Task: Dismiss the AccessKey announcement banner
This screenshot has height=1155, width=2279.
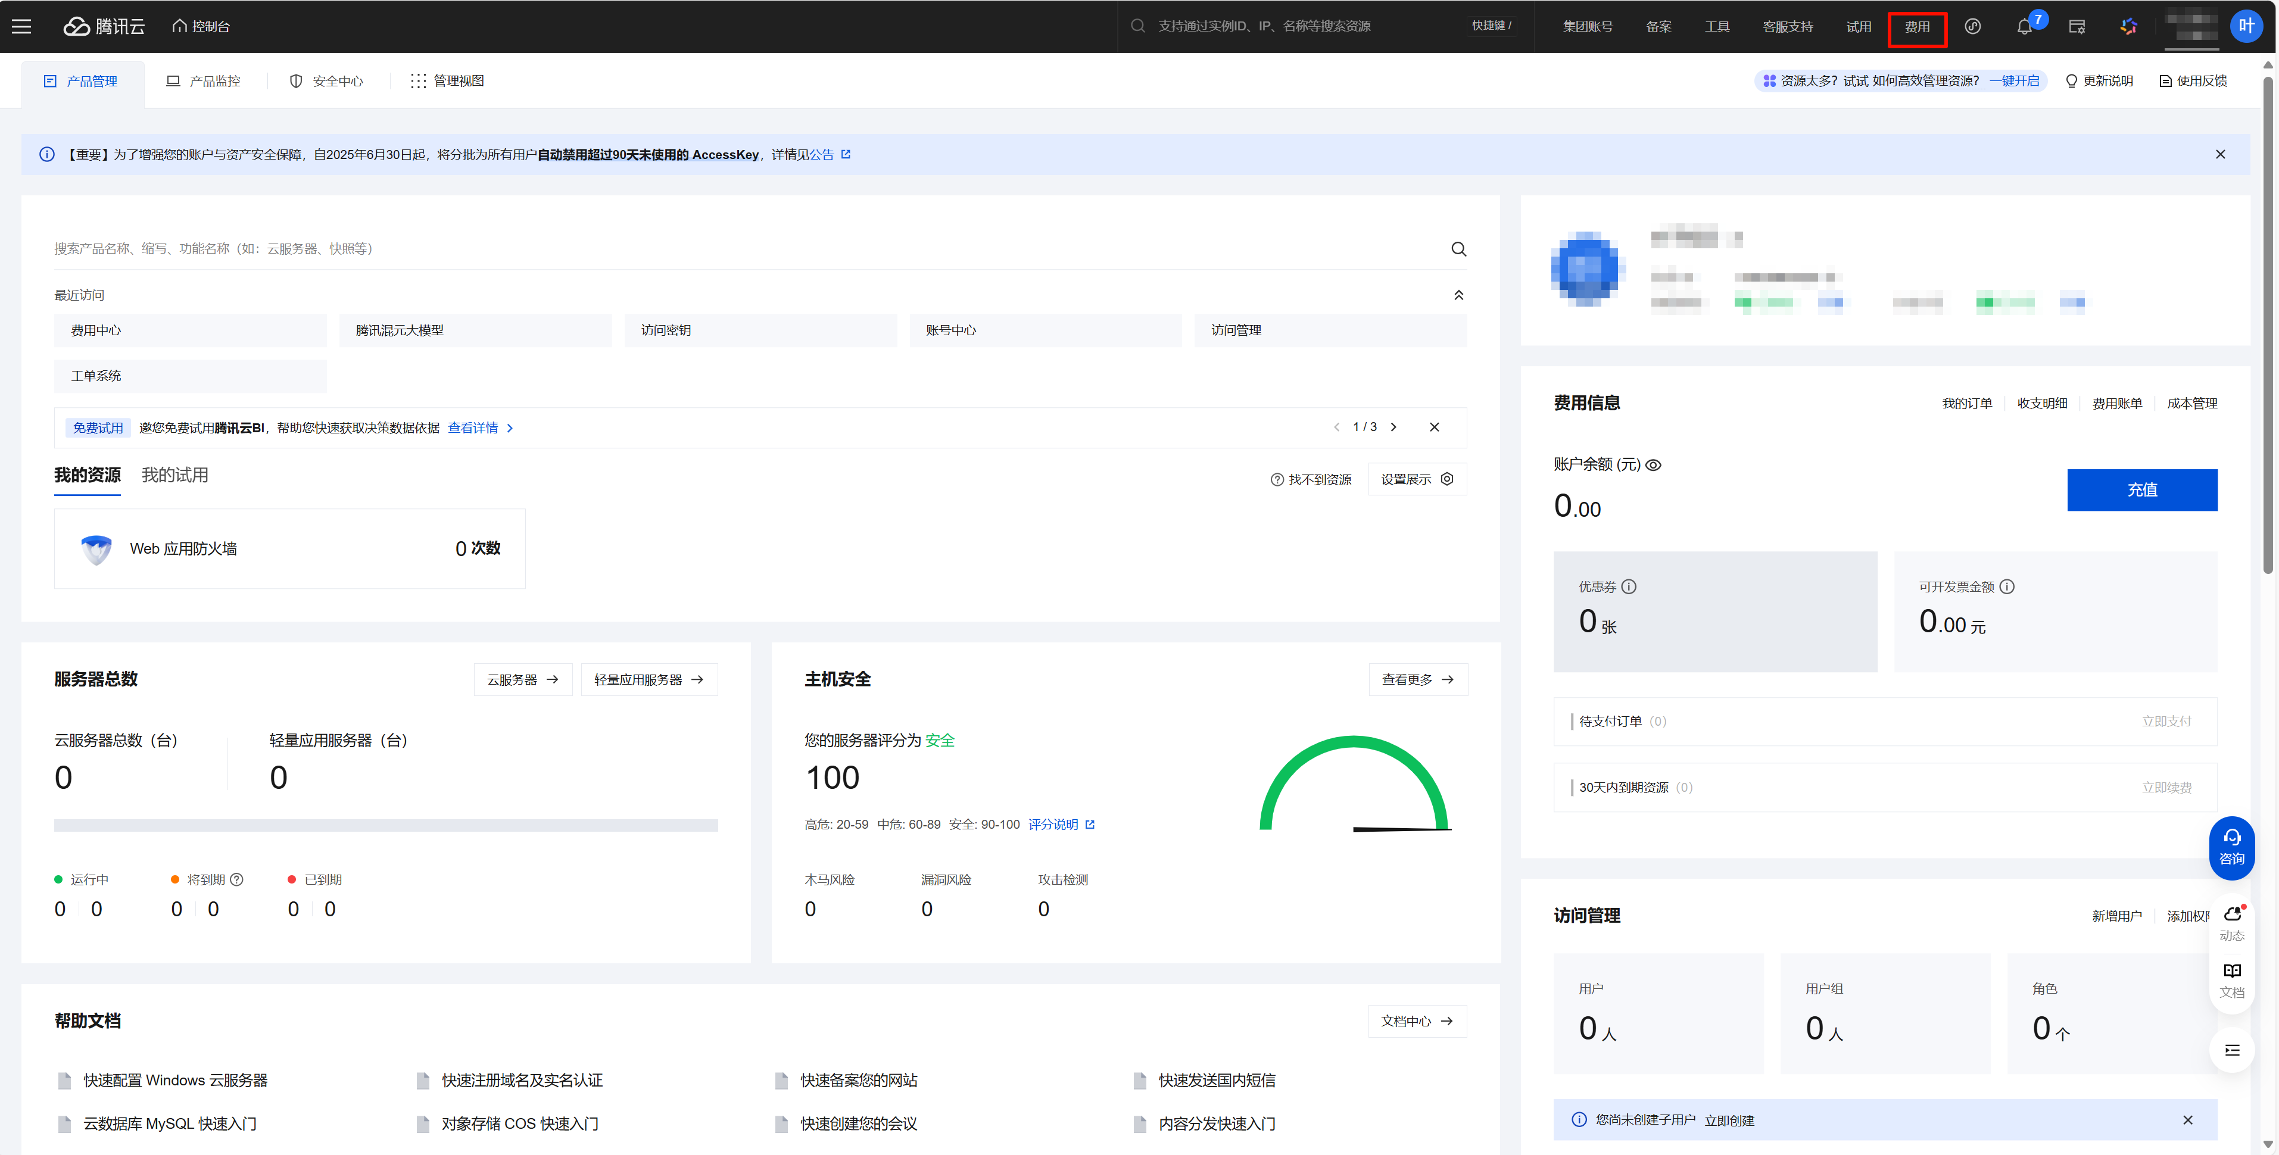Action: click(x=2219, y=155)
